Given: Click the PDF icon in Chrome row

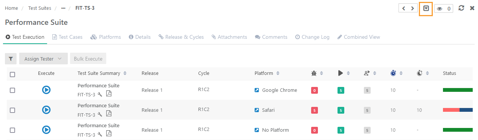Looking at the screenshot, I should pyautogui.click(x=108, y=94).
